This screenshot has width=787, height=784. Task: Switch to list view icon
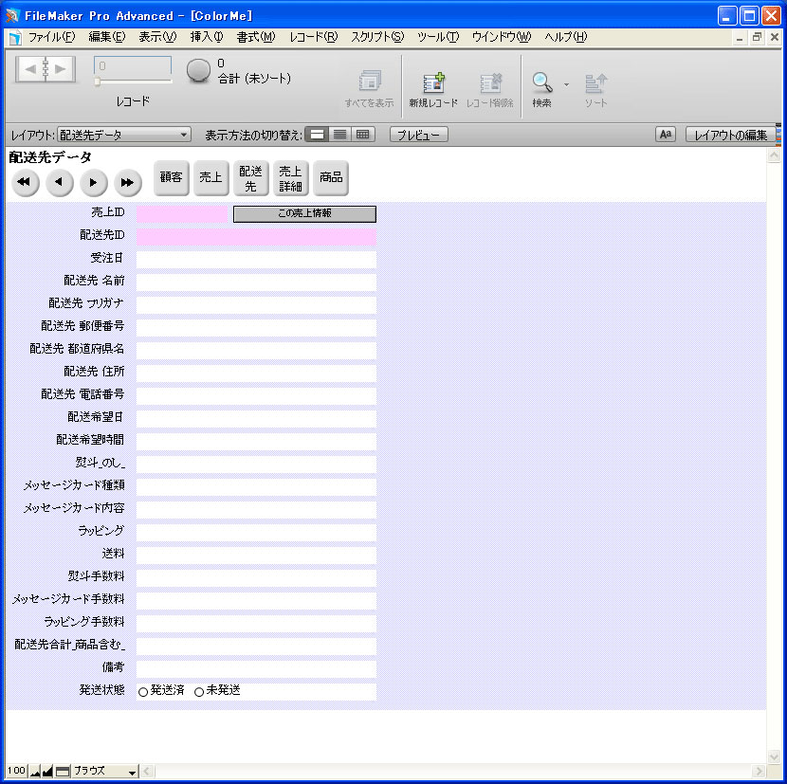tap(339, 135)
